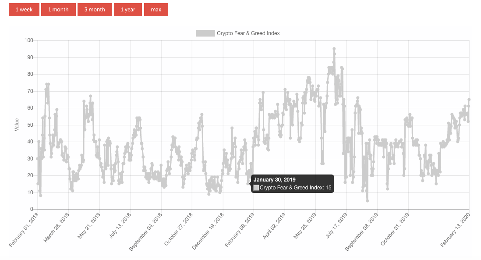Click the final data point near February 13, 2020

point(468,100)
